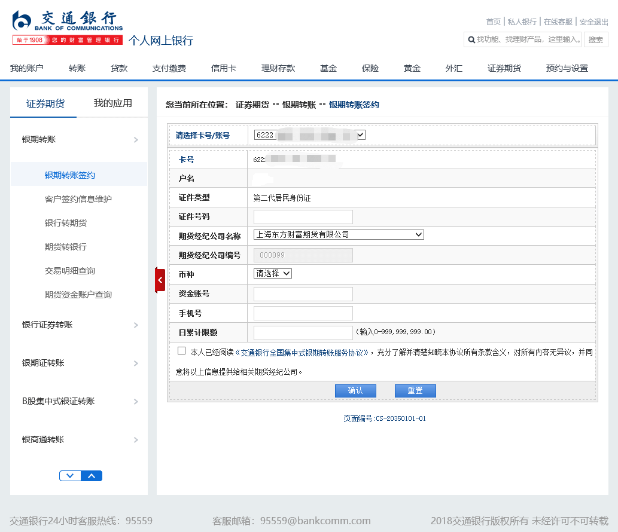Open the 私人银行 link
The height and width of the screenshot is (532, 618).
[522, 22]
